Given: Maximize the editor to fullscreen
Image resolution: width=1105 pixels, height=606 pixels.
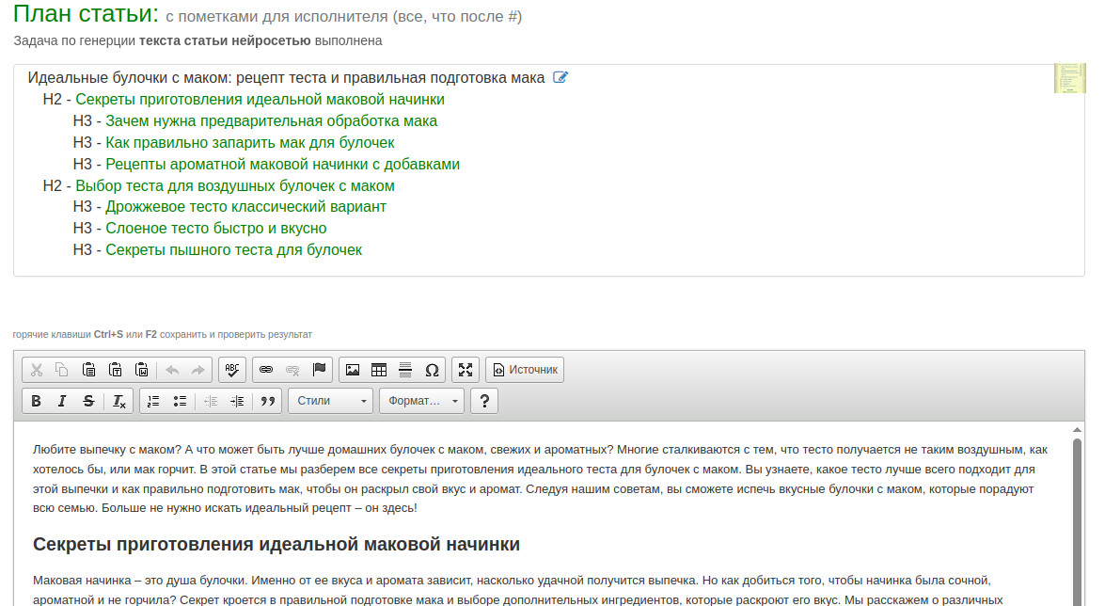Looking at the screenshot, I should (466, 370).
